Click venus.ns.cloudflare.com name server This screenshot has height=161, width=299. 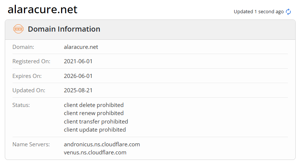pyautogui.click(x=95, y=152)
